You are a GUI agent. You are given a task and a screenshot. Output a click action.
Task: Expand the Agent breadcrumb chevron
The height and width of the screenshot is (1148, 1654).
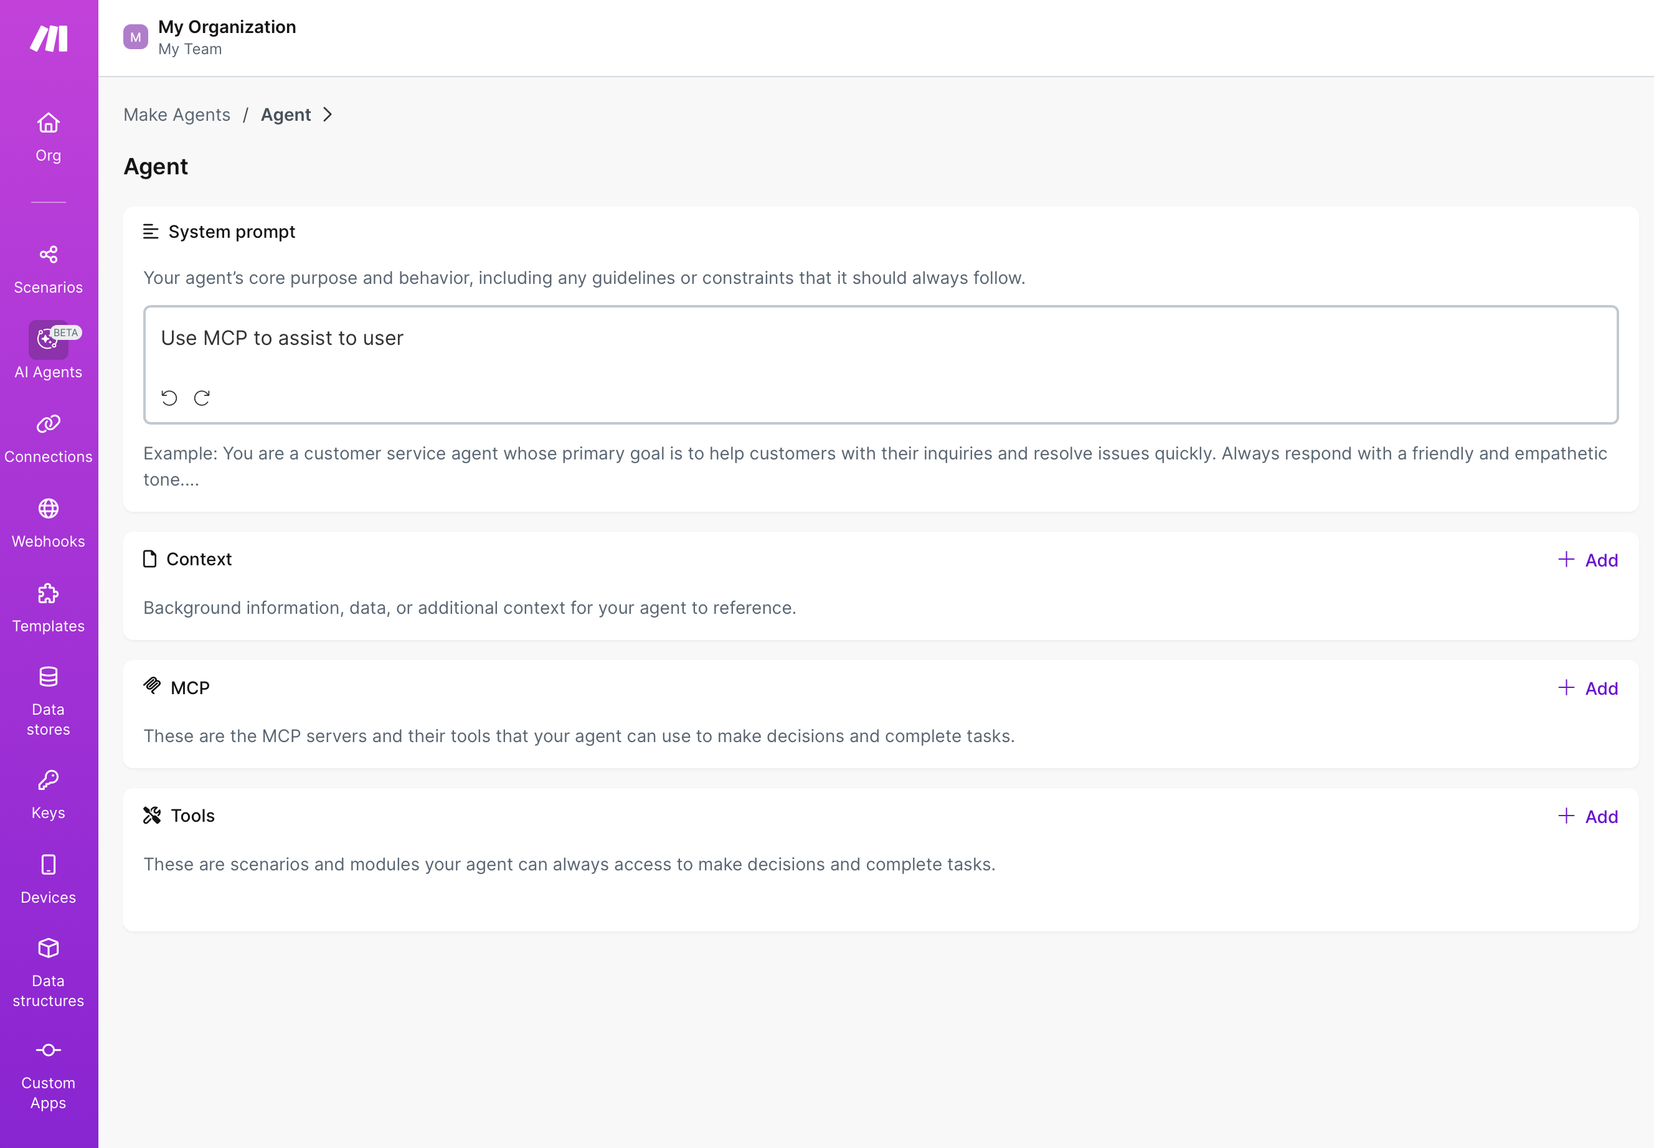click(328, 115)
